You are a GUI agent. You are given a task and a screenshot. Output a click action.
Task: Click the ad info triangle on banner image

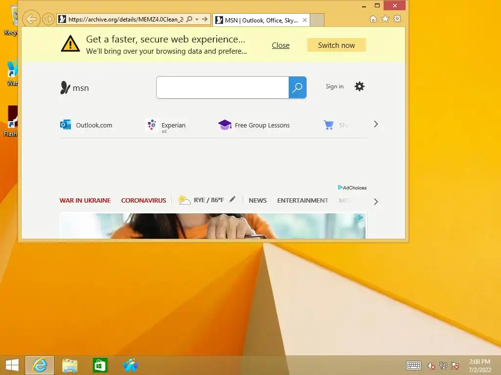click(361, 217)
